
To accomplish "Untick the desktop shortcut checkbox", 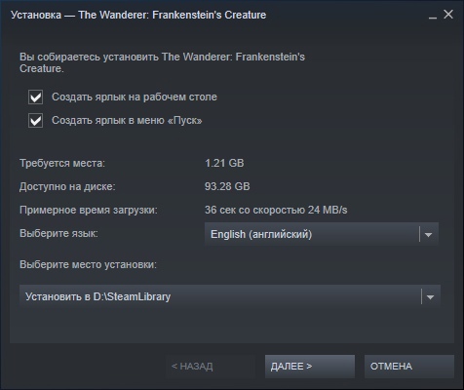I will (35, 97).
